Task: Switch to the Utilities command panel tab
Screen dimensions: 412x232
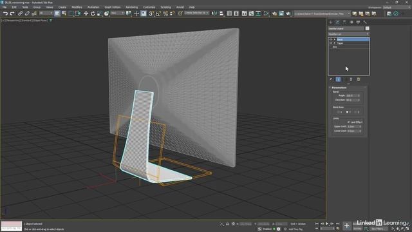Action: tap(365, 22)
